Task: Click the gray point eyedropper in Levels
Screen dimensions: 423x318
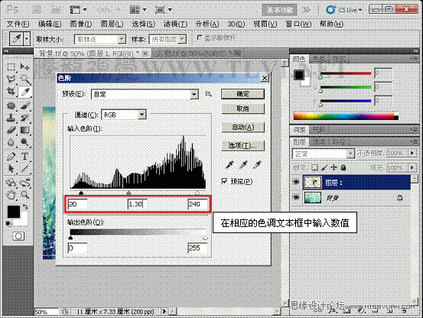Action: (x=243, y=164)
